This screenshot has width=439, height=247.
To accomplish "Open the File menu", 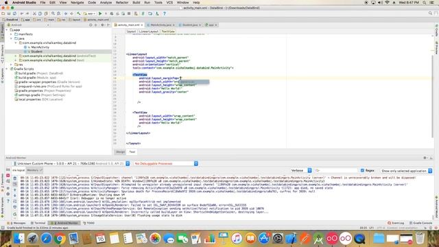I will pos(43,2).
